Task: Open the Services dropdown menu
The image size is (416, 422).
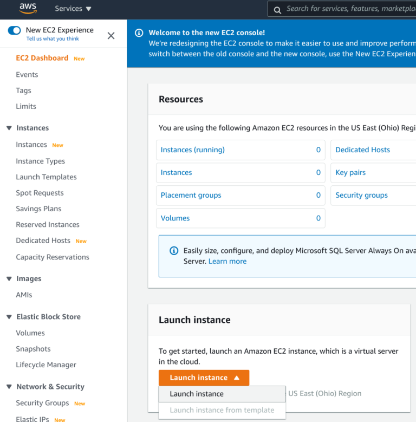Action: (73, 9)
